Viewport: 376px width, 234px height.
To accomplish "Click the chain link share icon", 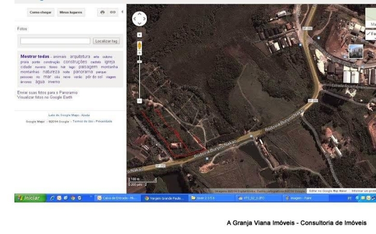I will (x=113, y=12).
